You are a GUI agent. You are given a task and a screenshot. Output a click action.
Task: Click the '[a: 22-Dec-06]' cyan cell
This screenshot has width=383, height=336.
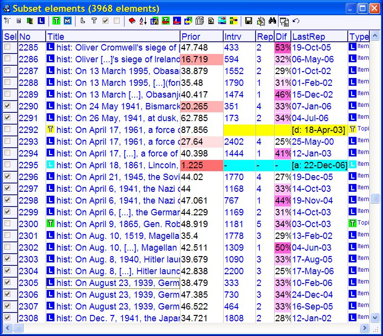point(319,165)
